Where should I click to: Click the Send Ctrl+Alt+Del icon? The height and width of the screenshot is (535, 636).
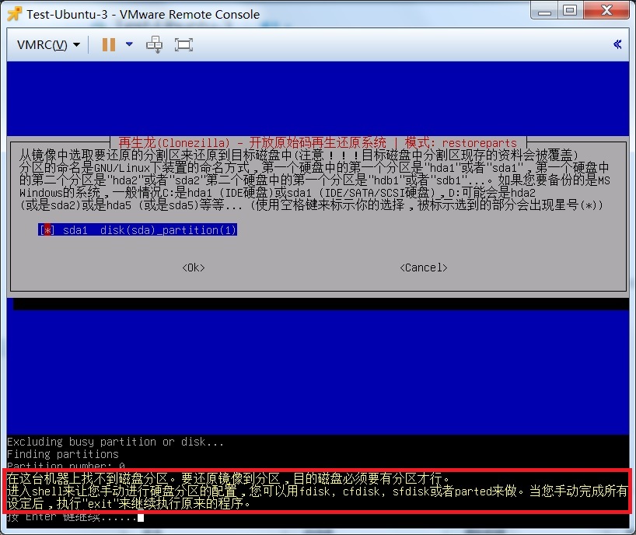tap(155, 44)
